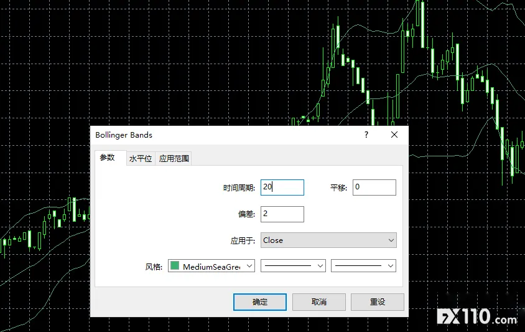
Task: Click the 平移 input field
Action: [374, 187]
